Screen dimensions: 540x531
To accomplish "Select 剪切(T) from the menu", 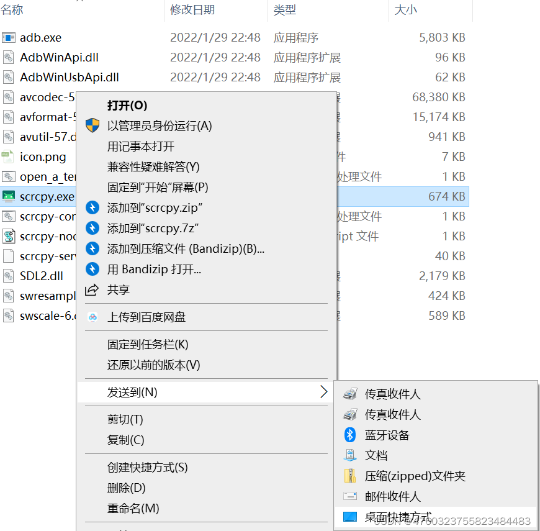I will click(x=125, y=419).
